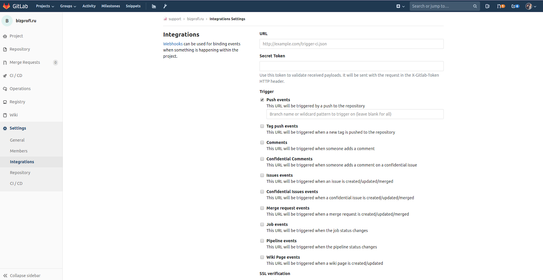Click the instance statistics chart icon

point(154,6)
